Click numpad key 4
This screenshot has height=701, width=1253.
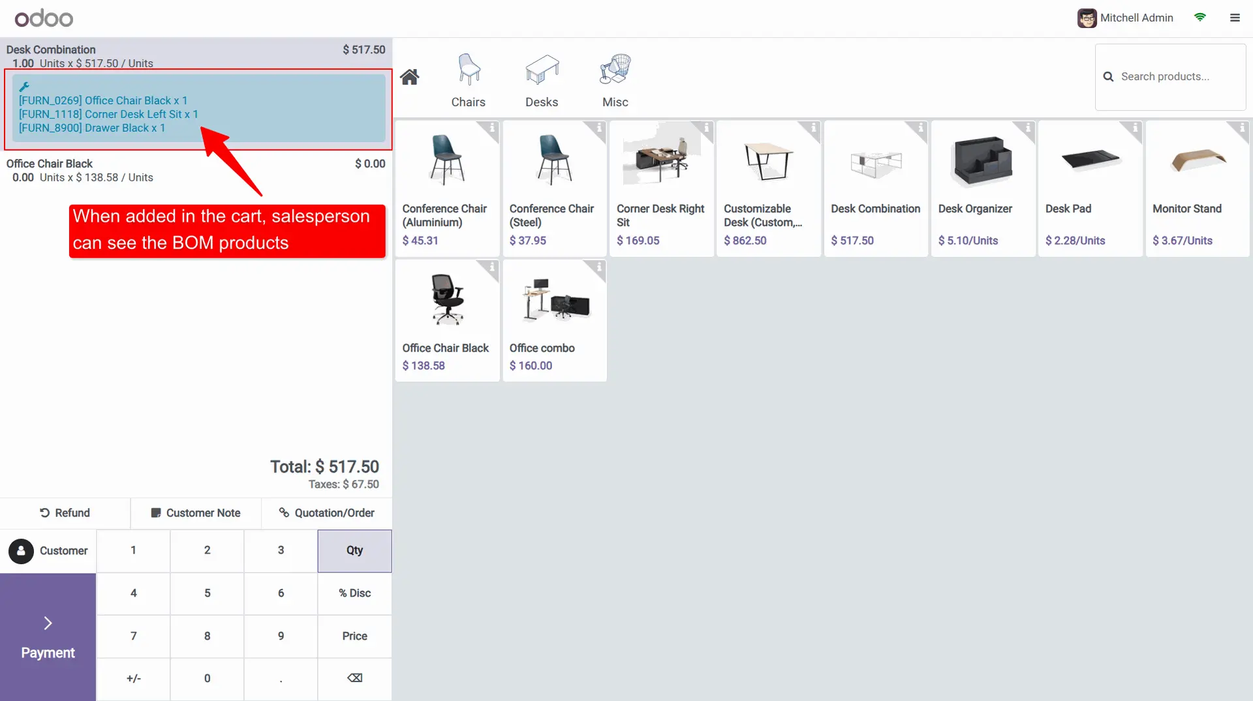(x=133, y=593)
